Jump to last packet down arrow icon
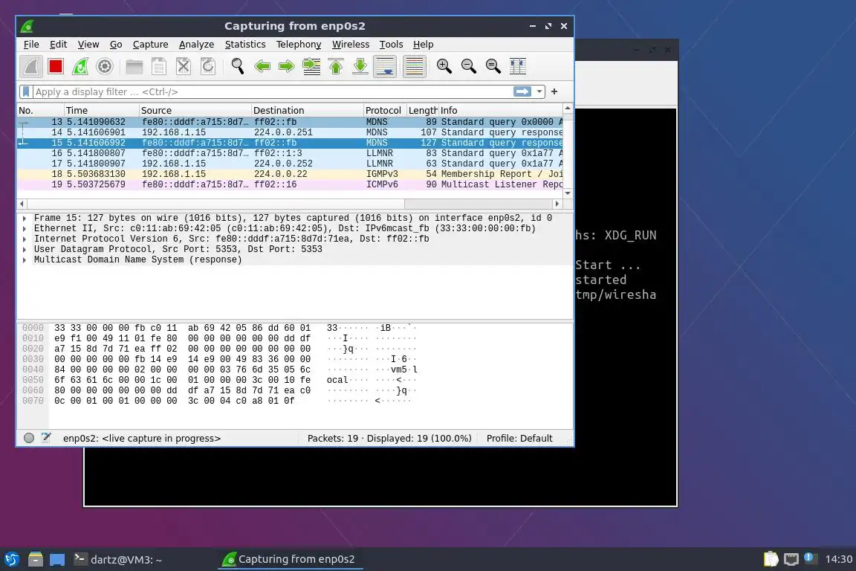This screenshot has height=571, width=856. coord(360,67)
